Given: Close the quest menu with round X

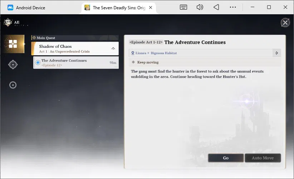Looking at the screenshot, I should [285, 23].
